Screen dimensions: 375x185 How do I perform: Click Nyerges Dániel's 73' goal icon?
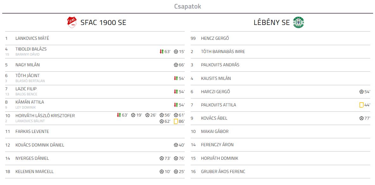tap(162, 158)
